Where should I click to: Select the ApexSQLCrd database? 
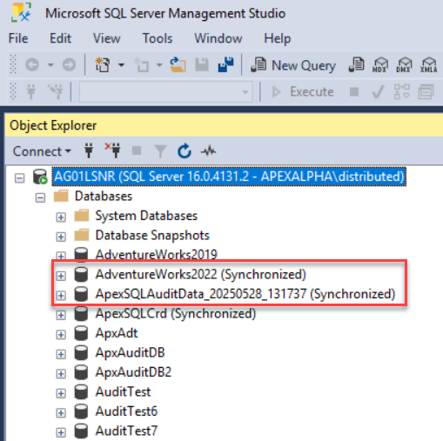176,314
